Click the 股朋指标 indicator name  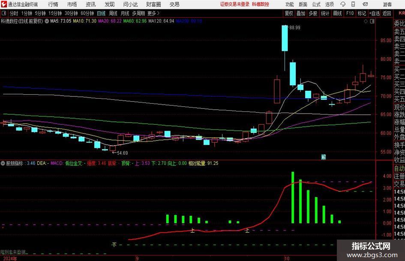tap(15, 163)
